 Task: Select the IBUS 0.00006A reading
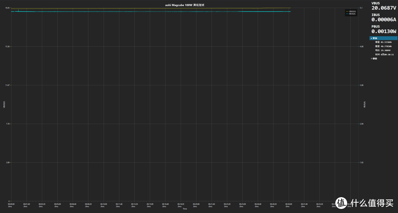pyautogui.click(x=384, y=19)
